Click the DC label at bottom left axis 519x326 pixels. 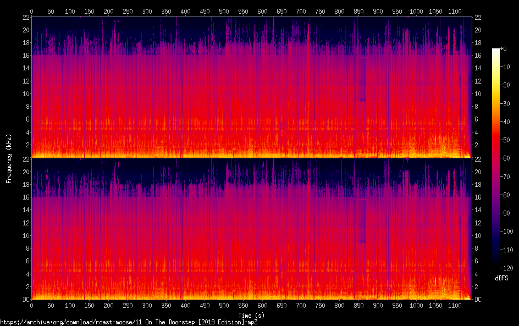point(25,300)
